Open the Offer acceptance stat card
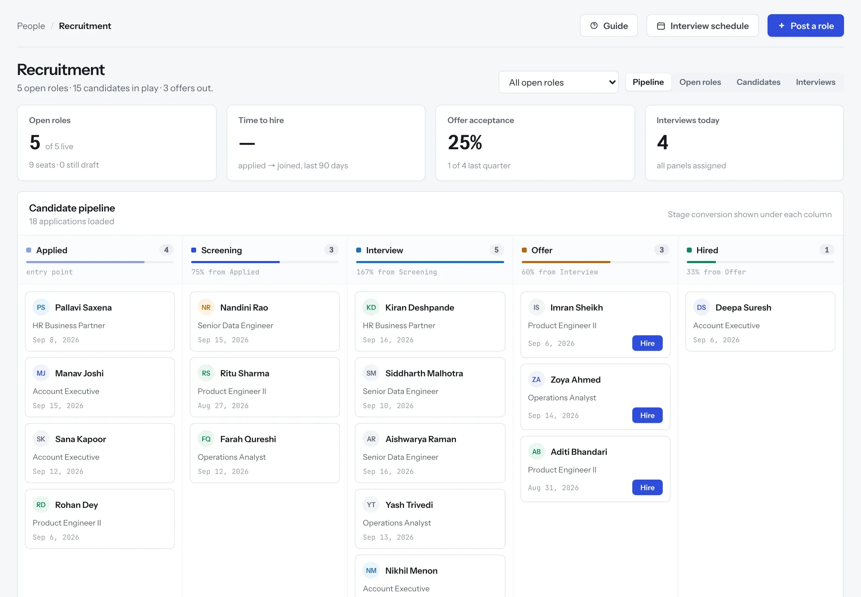The width and height of the screenshot is (861, 597). point(535,143)
